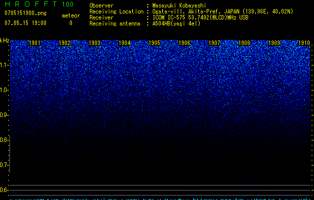Click the Receiver field label
314x200 pixels.
(101, 17)
